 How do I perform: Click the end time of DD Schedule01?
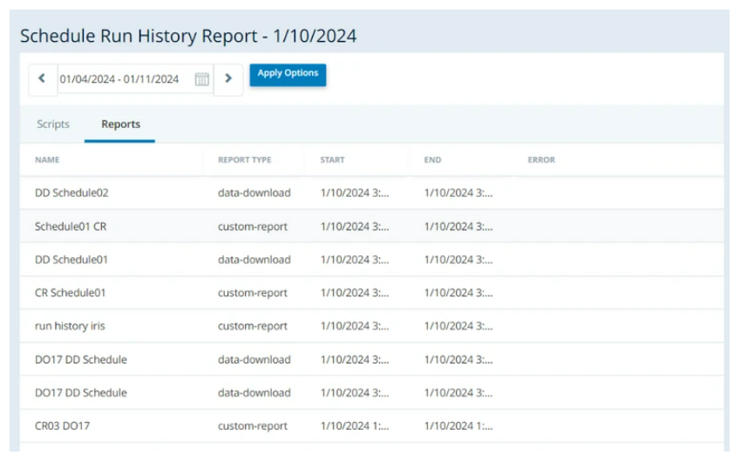coord(458,260)
